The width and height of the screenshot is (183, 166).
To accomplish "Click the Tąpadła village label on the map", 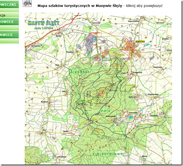I will pyautogui.click(x=66, y=131).
